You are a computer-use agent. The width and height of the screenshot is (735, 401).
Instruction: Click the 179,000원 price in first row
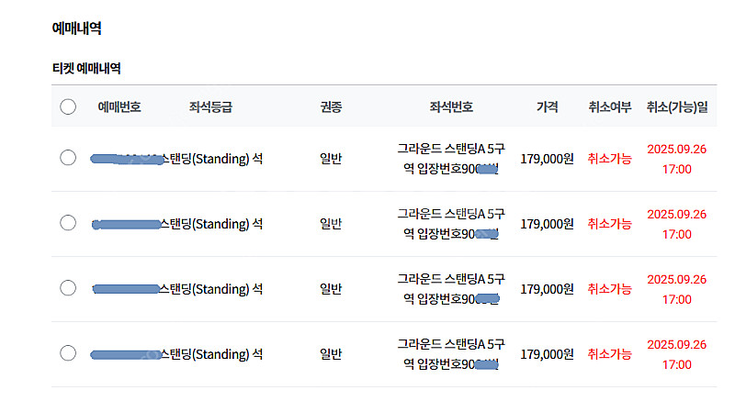pyautogui.click(x=547, y=159)
